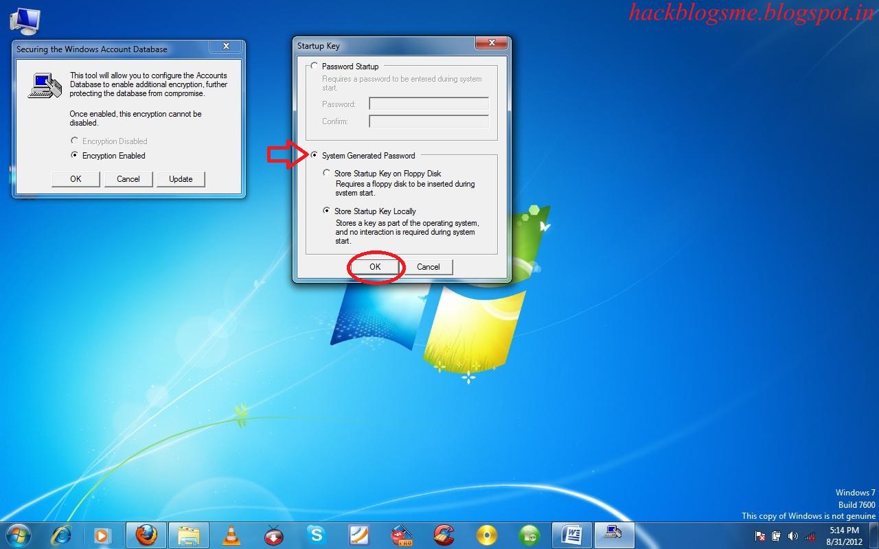The width and height of the screenshot is (879, 549).
Task: Close the Startup Key dialog window
Action: point(491,45)
